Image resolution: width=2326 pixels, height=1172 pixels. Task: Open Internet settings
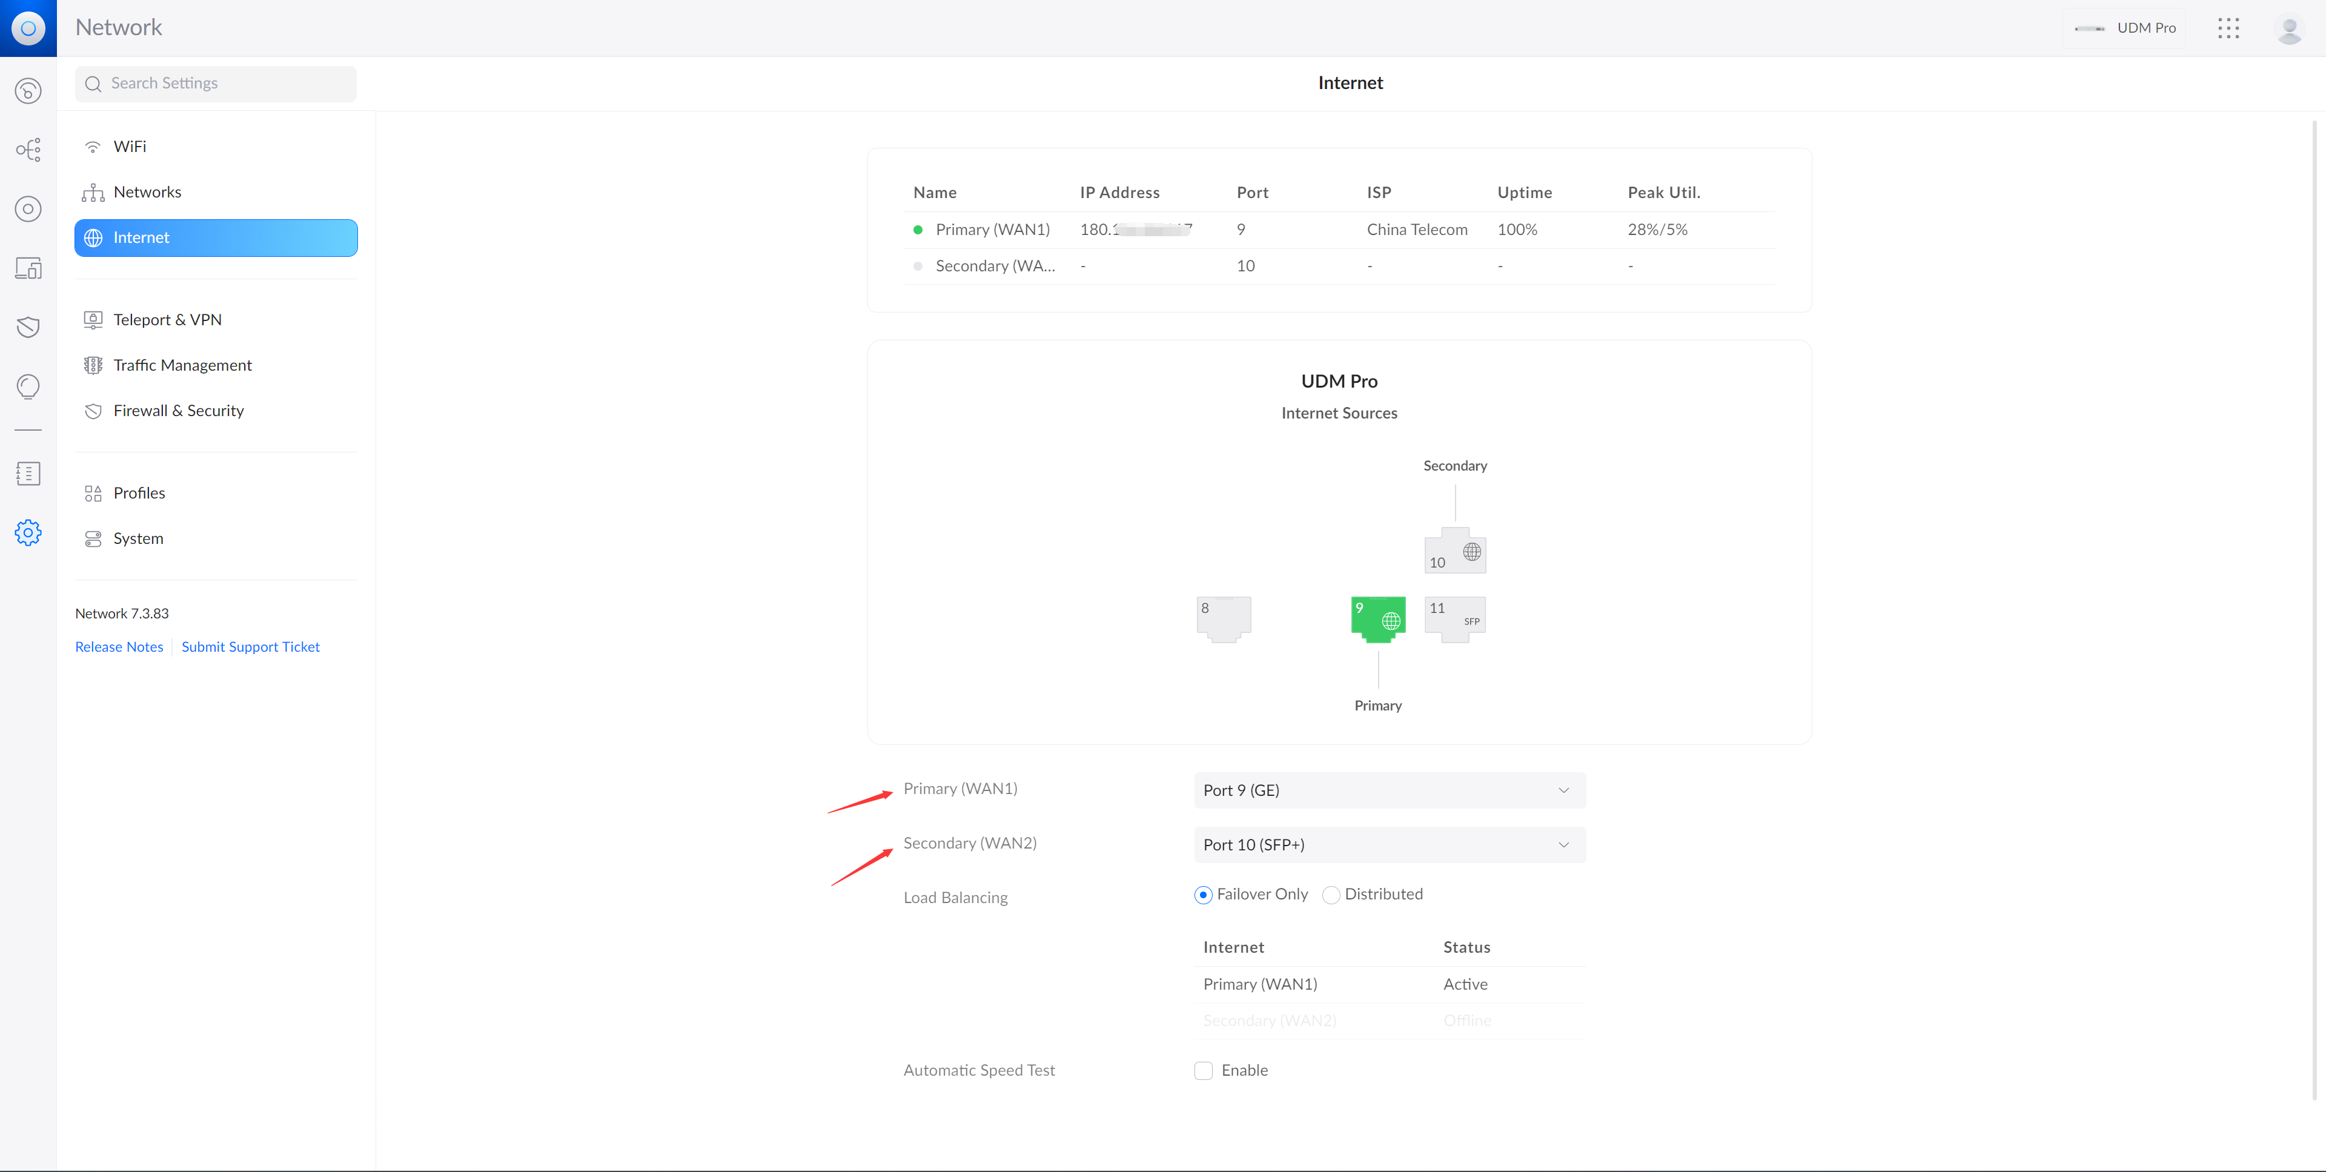(216, 237)
